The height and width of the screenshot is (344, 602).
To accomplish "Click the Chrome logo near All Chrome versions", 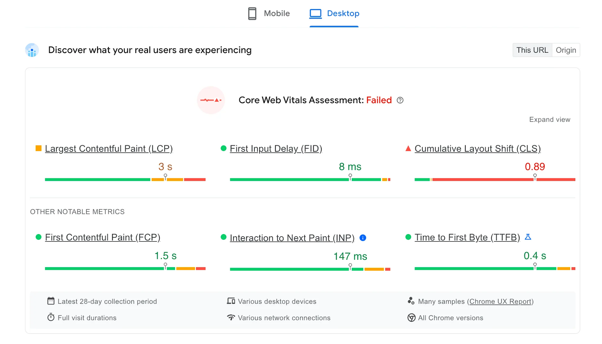I will [x=411, y=317].
